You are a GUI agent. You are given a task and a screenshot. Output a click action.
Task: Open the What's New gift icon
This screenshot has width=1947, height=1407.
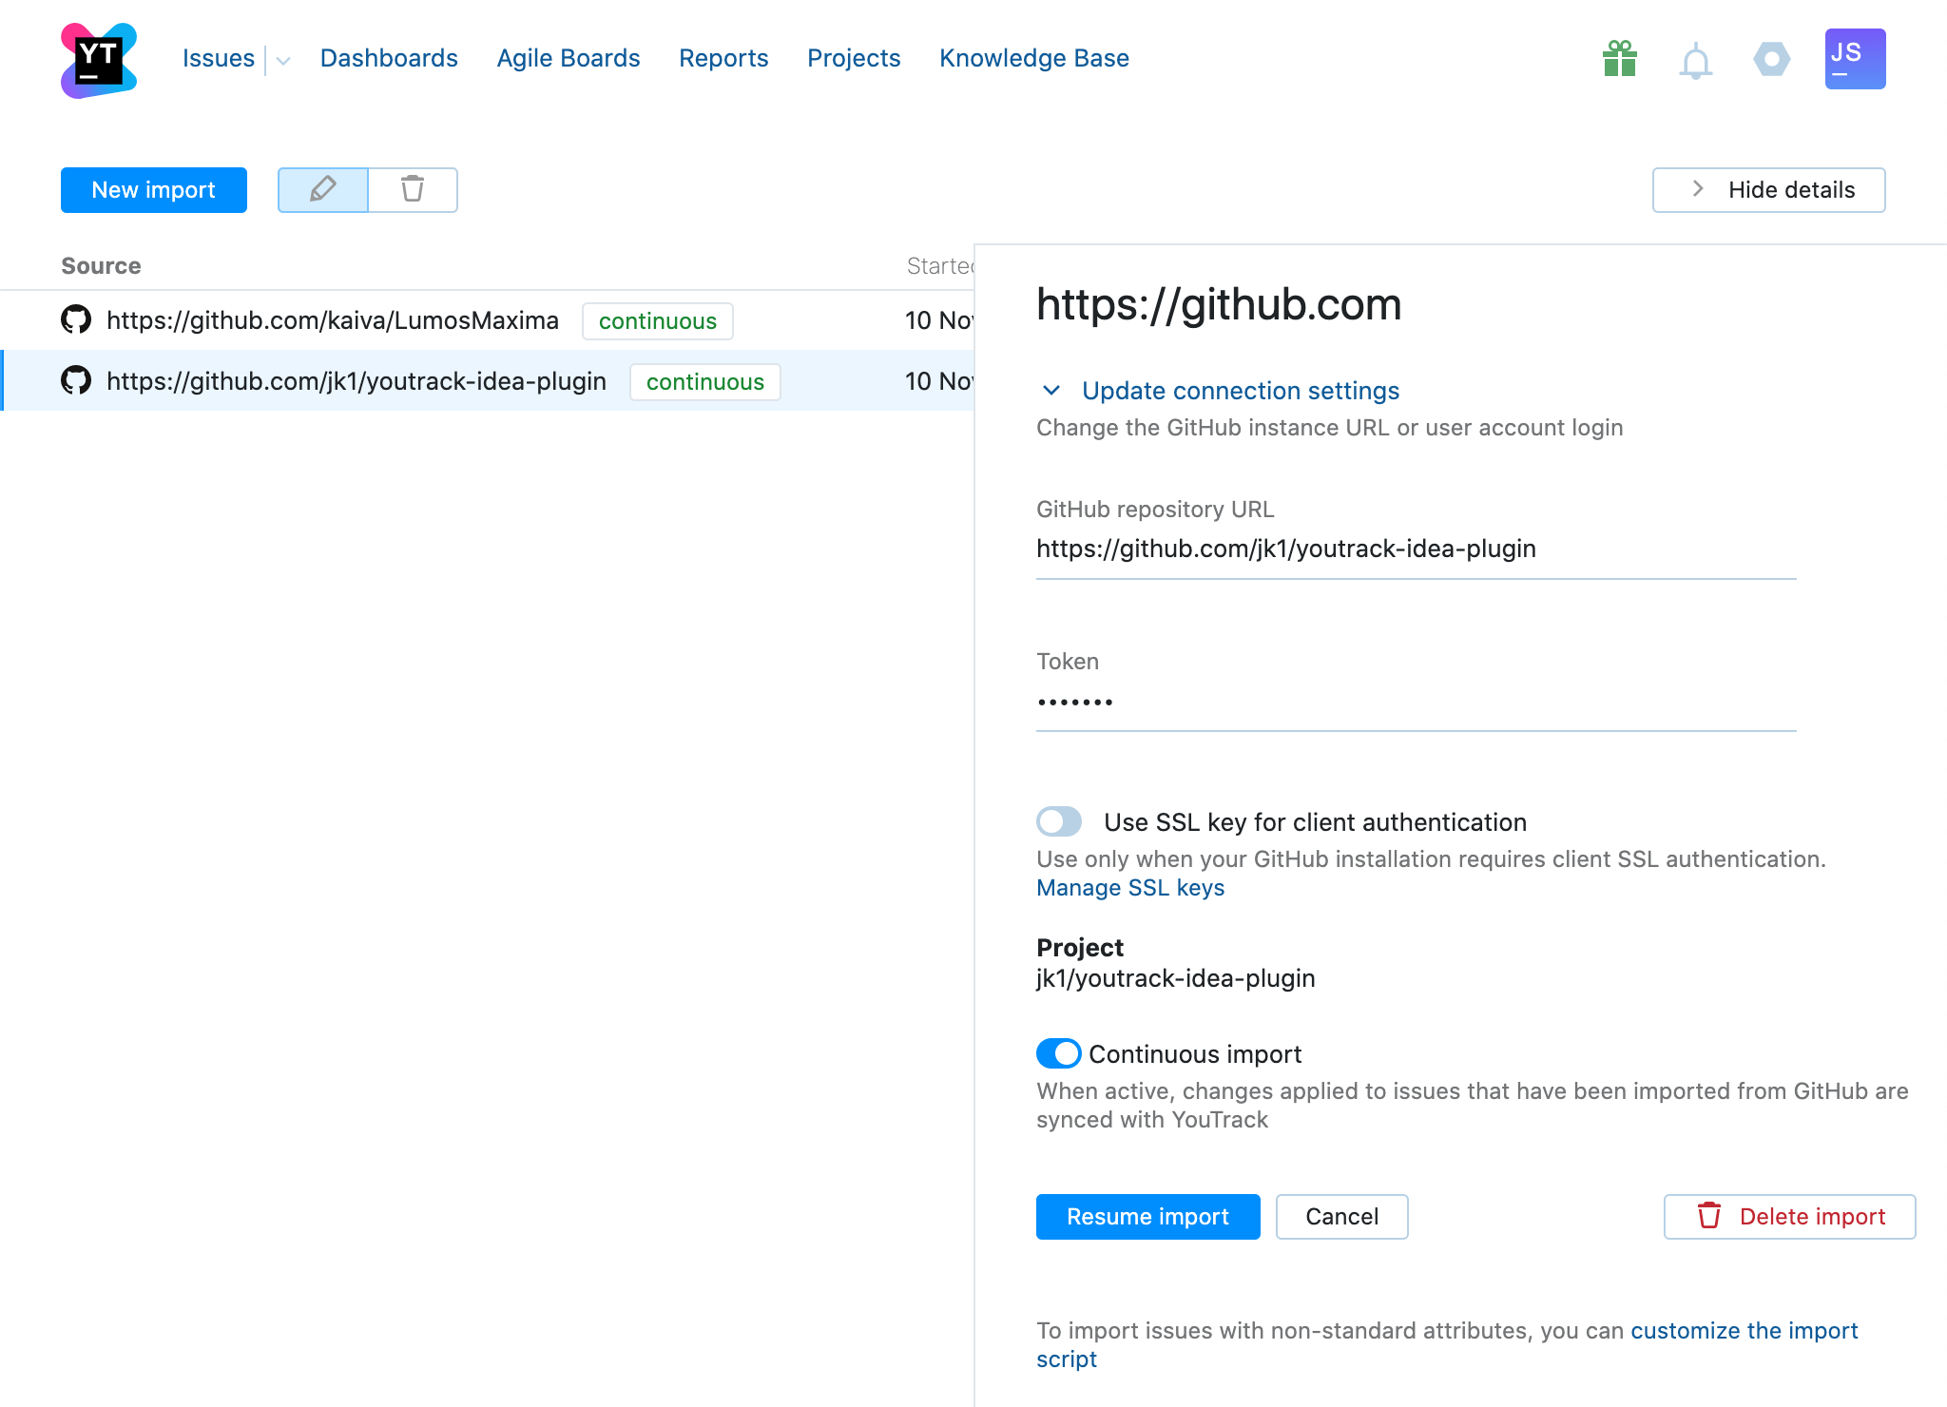pos(1619,59)
